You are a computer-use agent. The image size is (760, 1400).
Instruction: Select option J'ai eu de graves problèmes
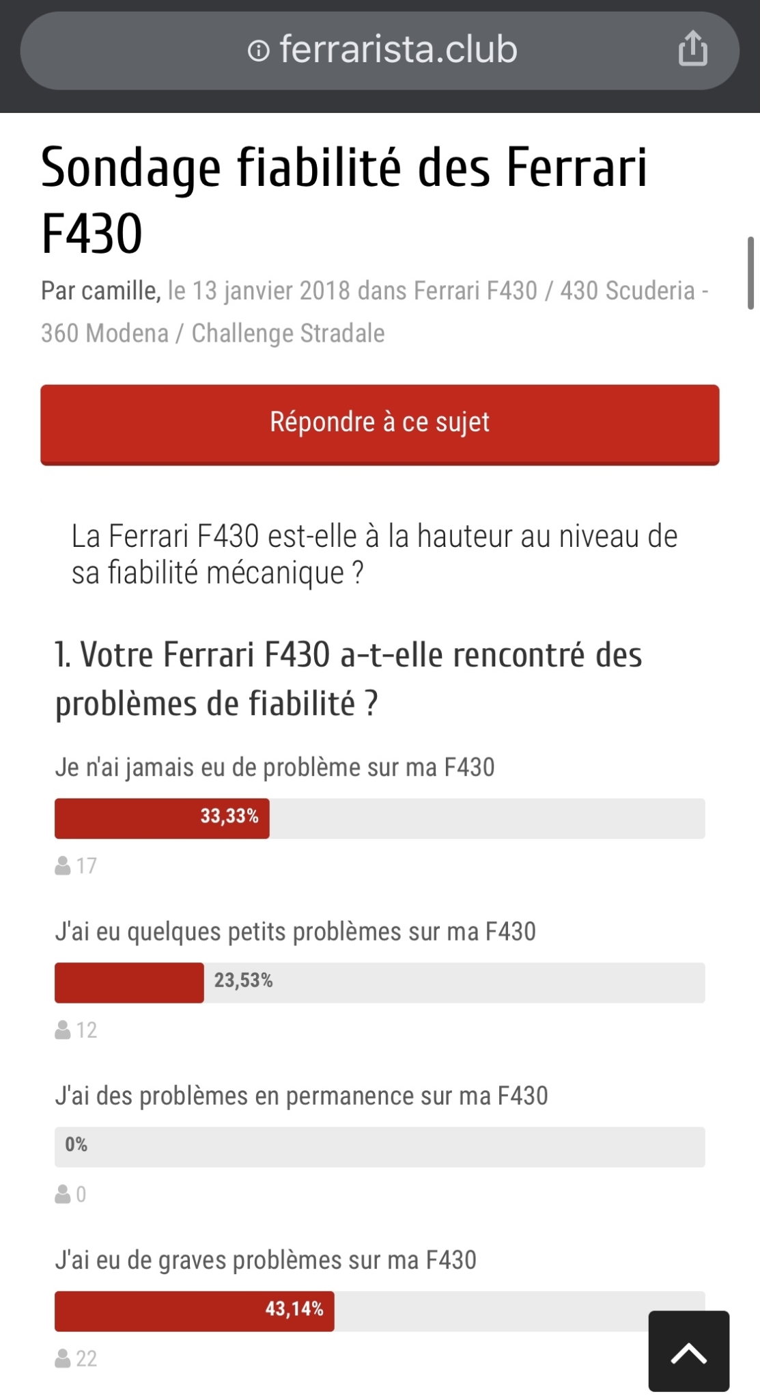coord(266,1260)
